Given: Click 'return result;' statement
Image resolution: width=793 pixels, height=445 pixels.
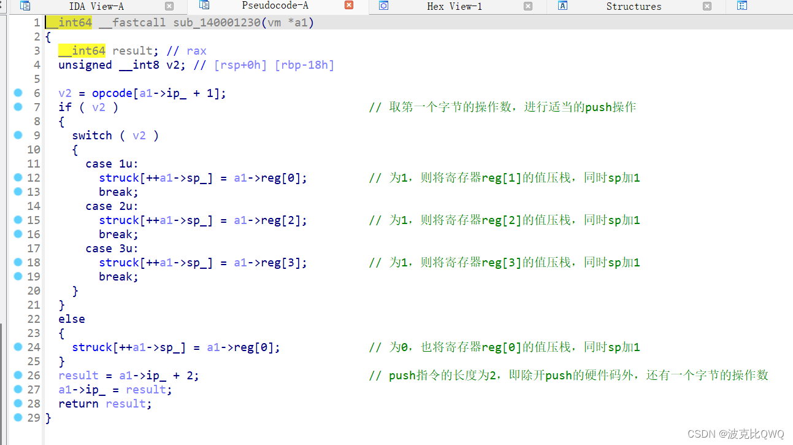Looking at the screenshot, I should coord(105,404).
